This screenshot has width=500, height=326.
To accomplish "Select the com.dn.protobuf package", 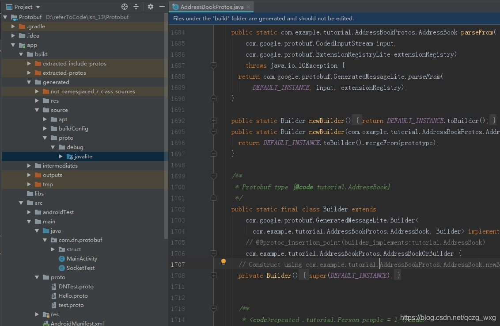I will (80, 240).
